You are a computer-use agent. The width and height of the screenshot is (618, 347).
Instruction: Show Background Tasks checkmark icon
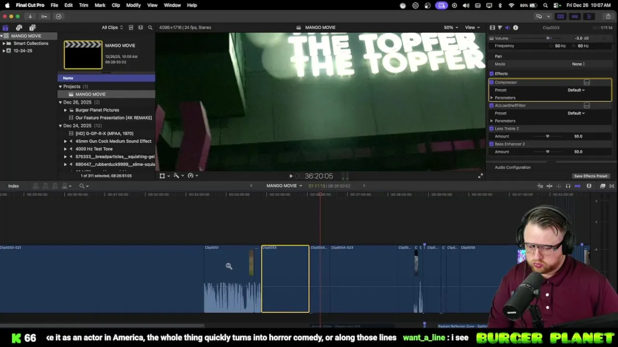pos(58,16)
